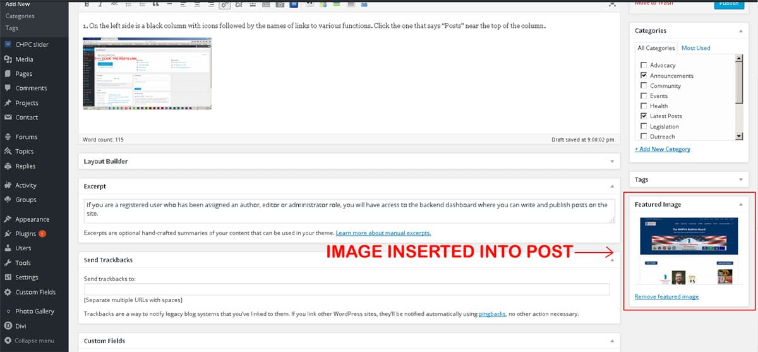This screenshot has height=352, width=758.
Task: Select the screenshot image inside the editor
Action: click(x=147, y=73)
